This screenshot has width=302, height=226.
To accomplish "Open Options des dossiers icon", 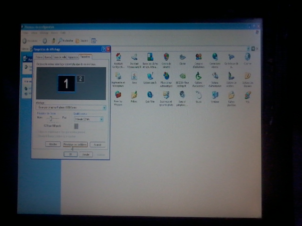I will (247, 80).
